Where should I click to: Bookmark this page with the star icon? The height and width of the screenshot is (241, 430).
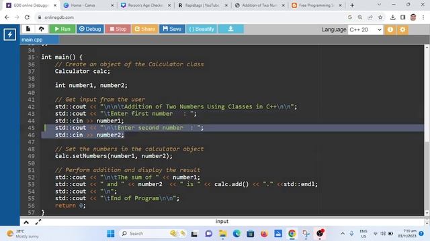pos(380,17)
